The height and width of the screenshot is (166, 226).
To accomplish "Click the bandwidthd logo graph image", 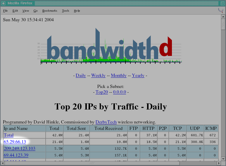I will pos(109,46).
